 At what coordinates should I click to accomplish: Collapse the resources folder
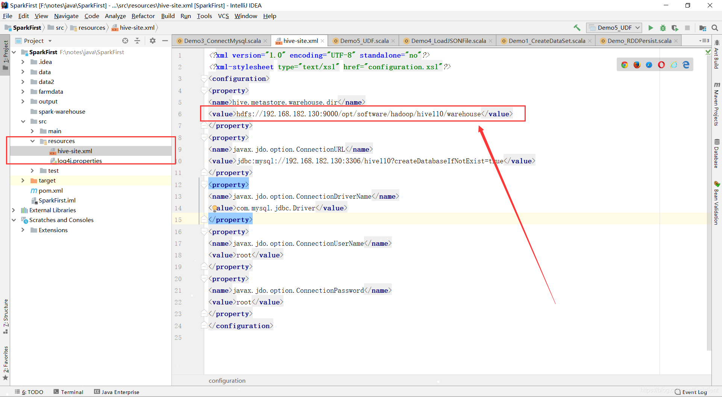[x=32, y=141]
